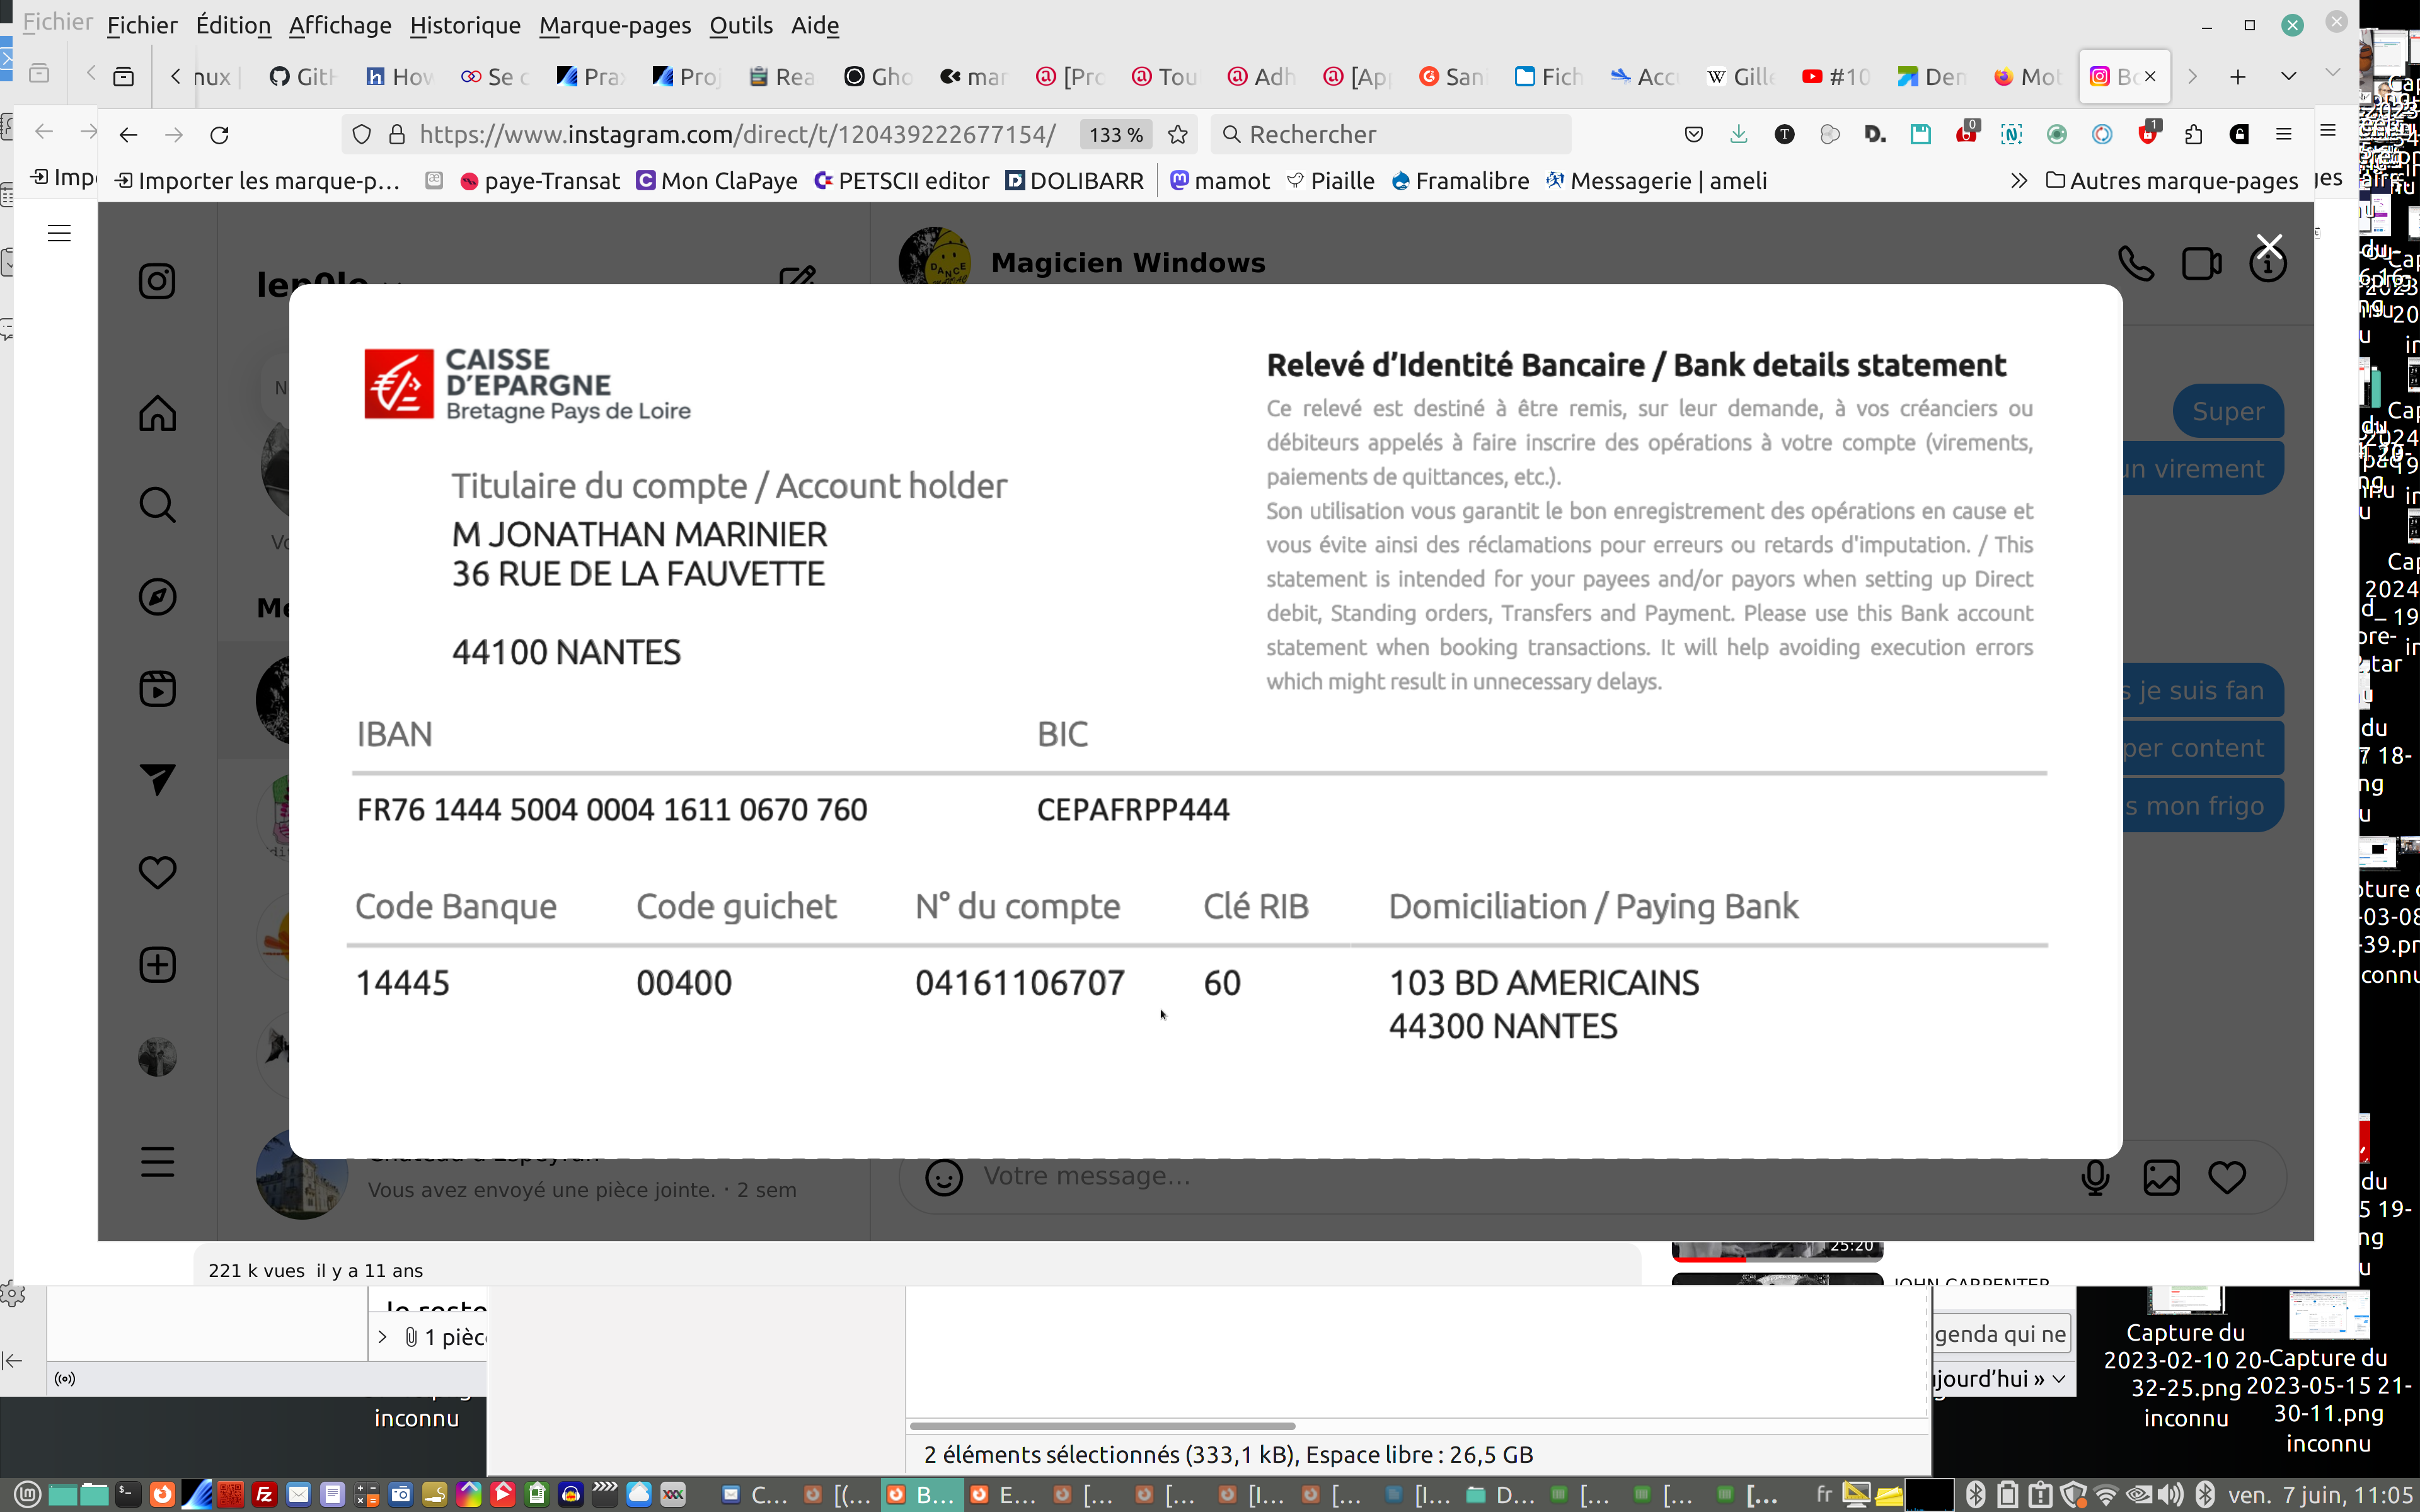The image size is (2420, 1512).
Task: Click the Instagram search magnifier icon
Action: pos(157,505)
